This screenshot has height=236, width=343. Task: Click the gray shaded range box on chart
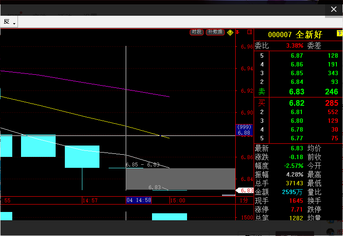click(x=180, y=179)
